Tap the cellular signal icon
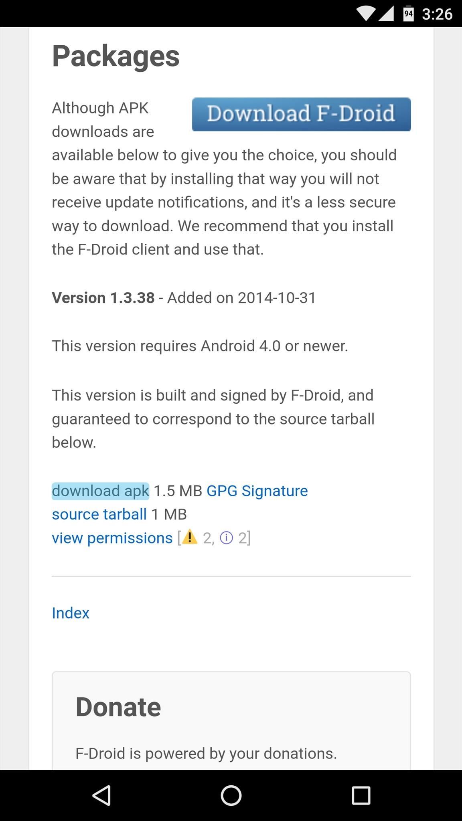462x821 pixels. [x=386, y=14]
